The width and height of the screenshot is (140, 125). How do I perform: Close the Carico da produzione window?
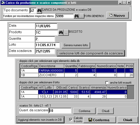(x=129, y=3)
